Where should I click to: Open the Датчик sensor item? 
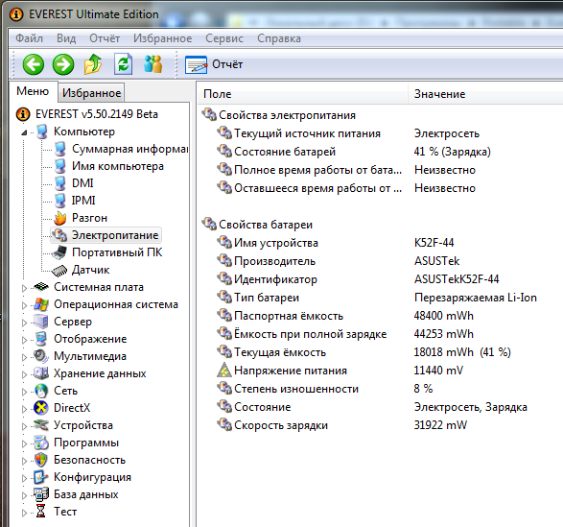point(90,270)
